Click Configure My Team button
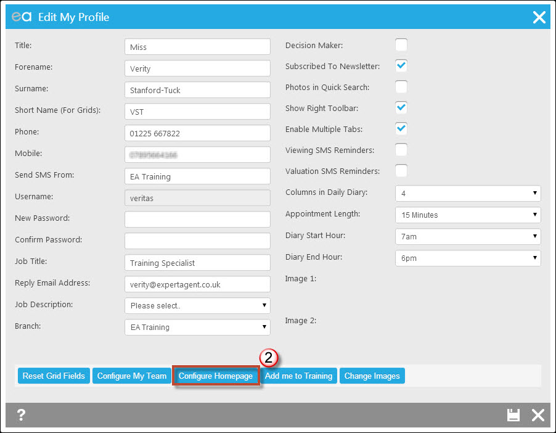 [132, 376]
